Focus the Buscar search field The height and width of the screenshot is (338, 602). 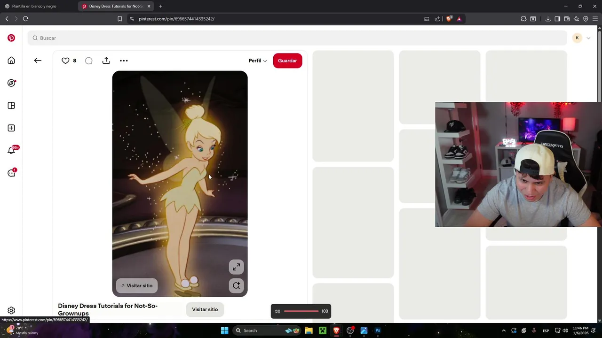[x=297, y=38]
